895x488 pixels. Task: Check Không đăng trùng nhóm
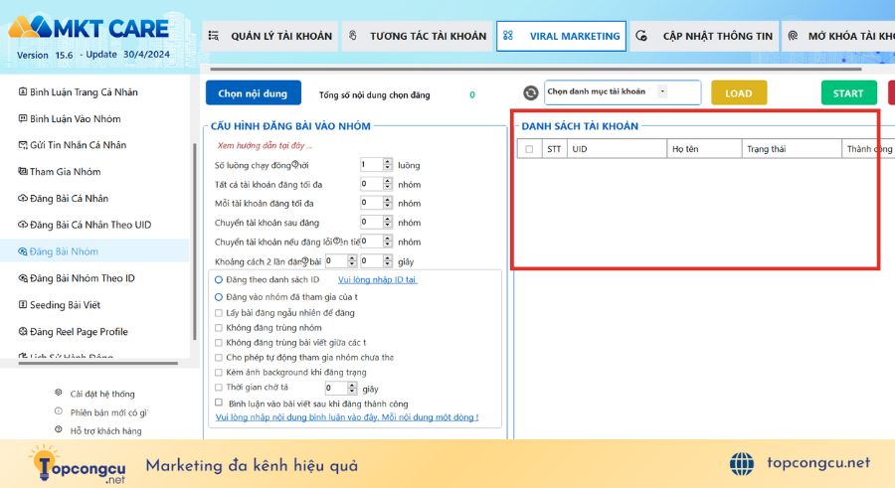tap(219, 328)
